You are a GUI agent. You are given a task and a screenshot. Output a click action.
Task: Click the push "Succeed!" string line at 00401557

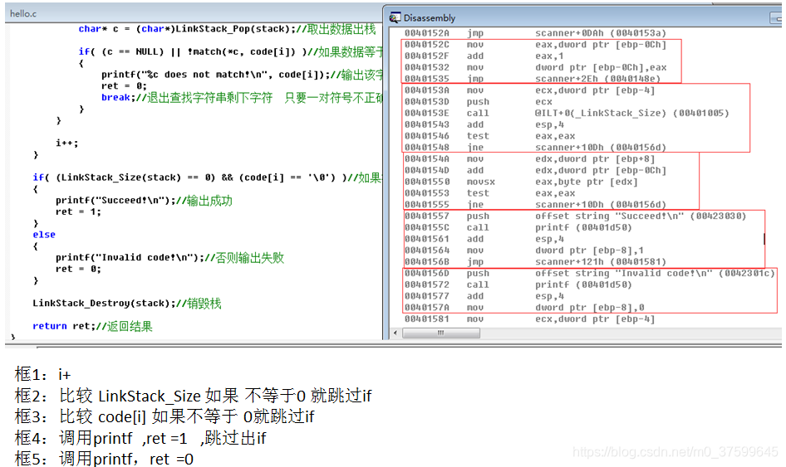576,216
